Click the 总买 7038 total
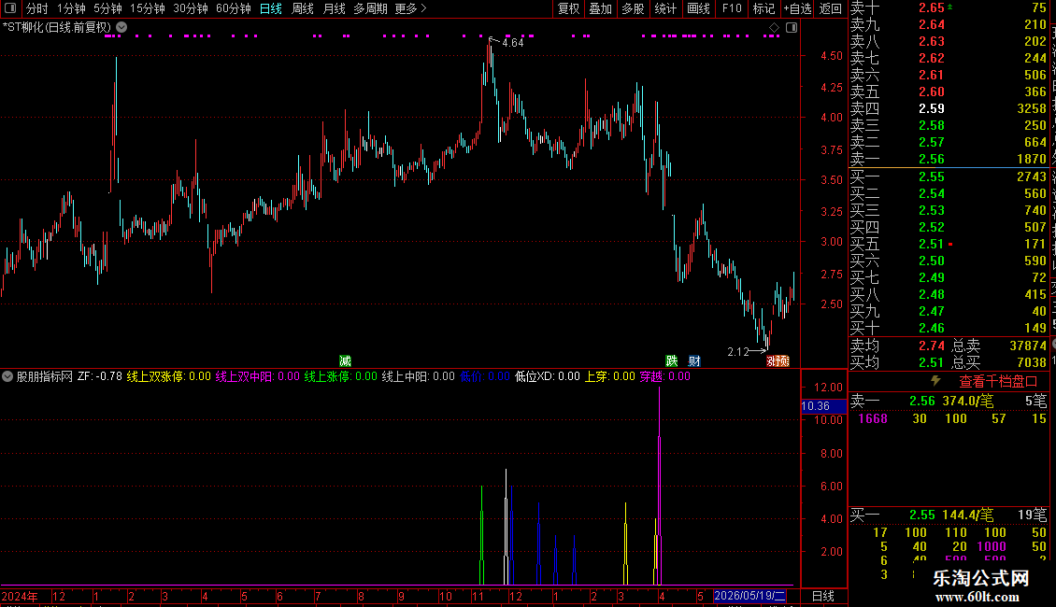The image size is (1056, 607). click(x=1031, y=362)
